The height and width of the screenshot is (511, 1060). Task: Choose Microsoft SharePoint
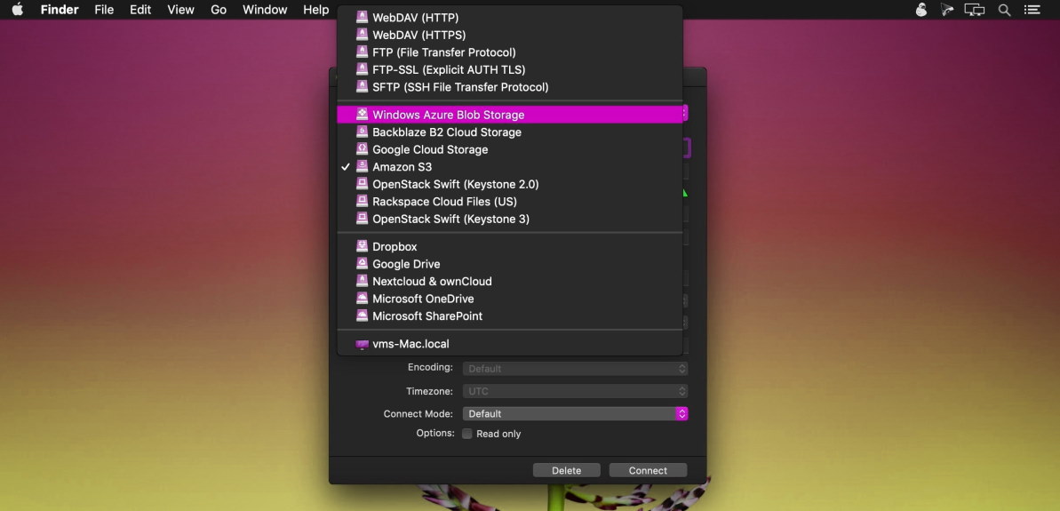(x=510, y=316)
